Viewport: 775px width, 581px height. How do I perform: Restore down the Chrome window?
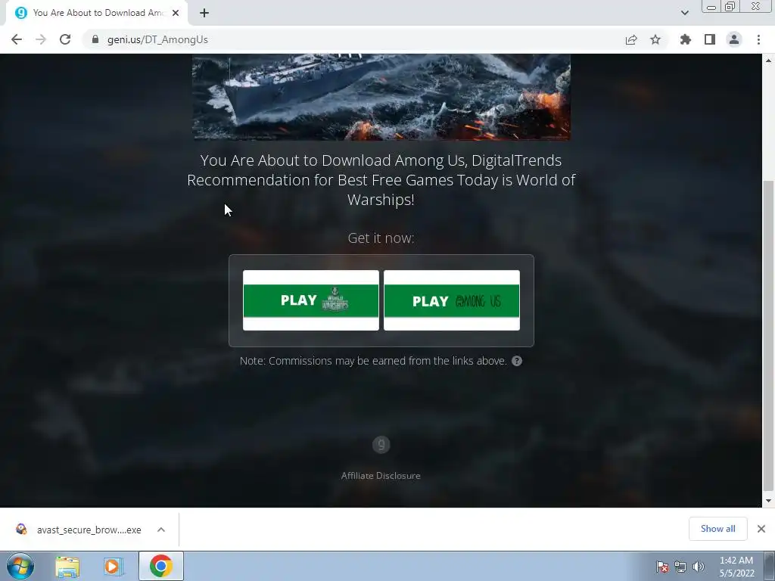pyautogui.click(x=730, y=6)
